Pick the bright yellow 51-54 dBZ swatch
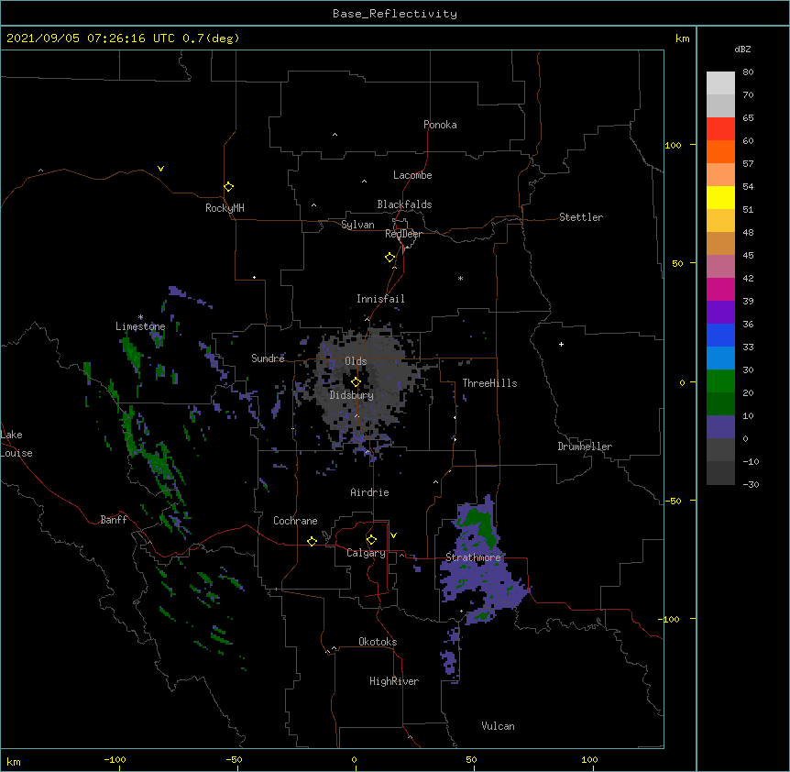This screenshot has width=790, height=772. click(720, 197)
